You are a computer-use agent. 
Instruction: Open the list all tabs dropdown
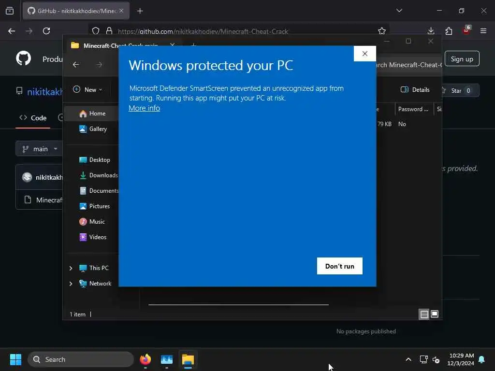[x=399, y=11]
